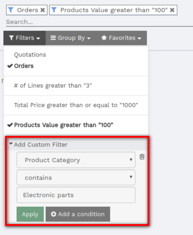Image resolution: width=193 pixels, height=235 pixels.
Task: Open the Group By menu
Action: click(x=70, y=38)
